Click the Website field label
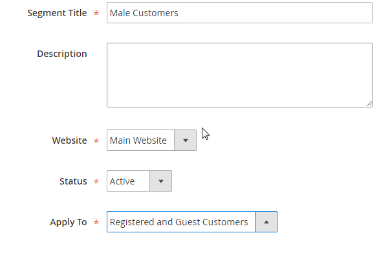This screenshot has height=279, width=390. click(69, 140)
